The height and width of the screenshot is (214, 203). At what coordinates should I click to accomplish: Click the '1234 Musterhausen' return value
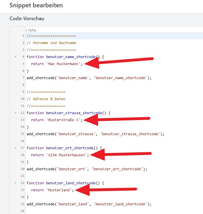tap(67, 155)
